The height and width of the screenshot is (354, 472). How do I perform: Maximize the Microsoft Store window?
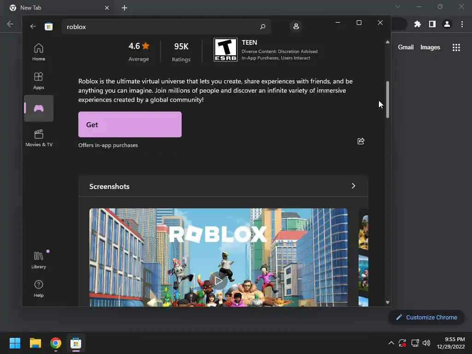tap(359, 23)
